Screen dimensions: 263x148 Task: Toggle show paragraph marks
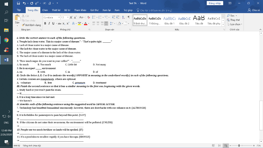pyautogui.click(x=129, y=17)
